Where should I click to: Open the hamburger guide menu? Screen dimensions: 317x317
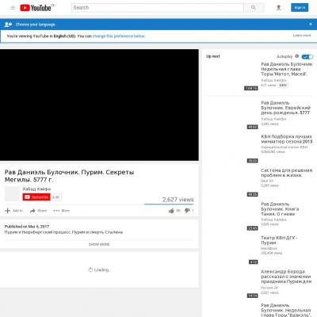[13, 8]
